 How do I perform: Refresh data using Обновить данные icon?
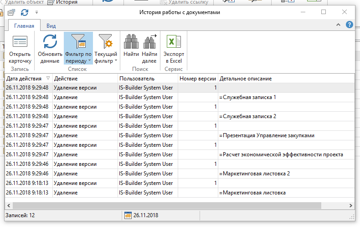click(50, 41)
